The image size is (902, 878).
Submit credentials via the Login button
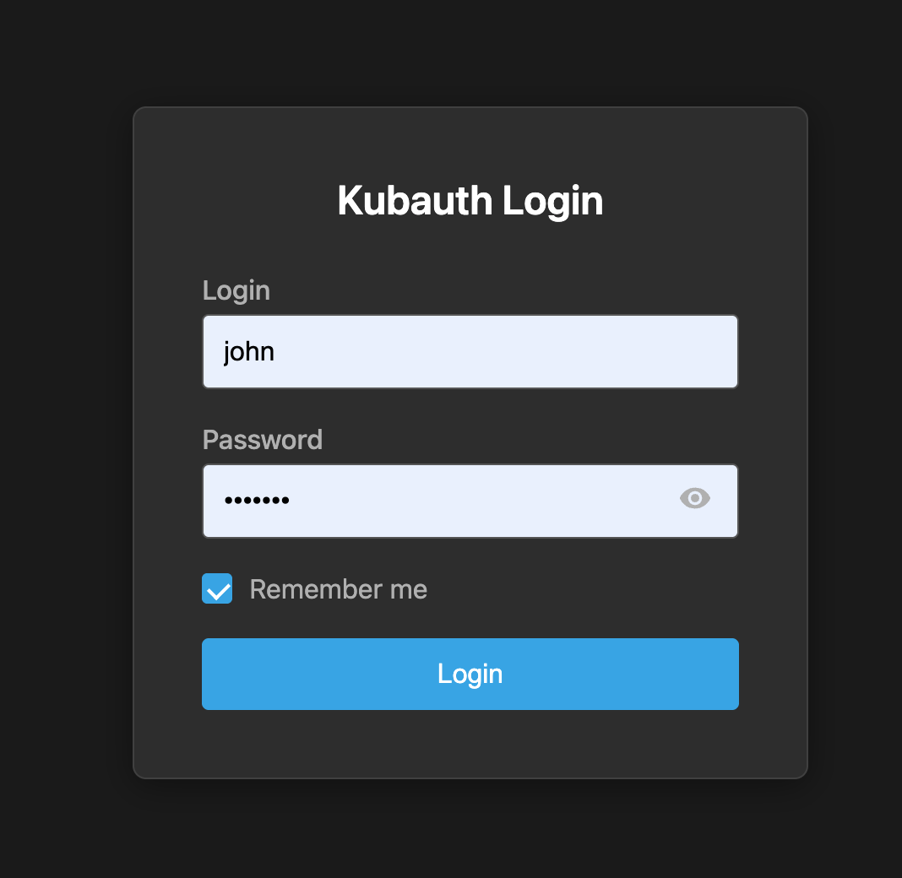click(470, 674)
